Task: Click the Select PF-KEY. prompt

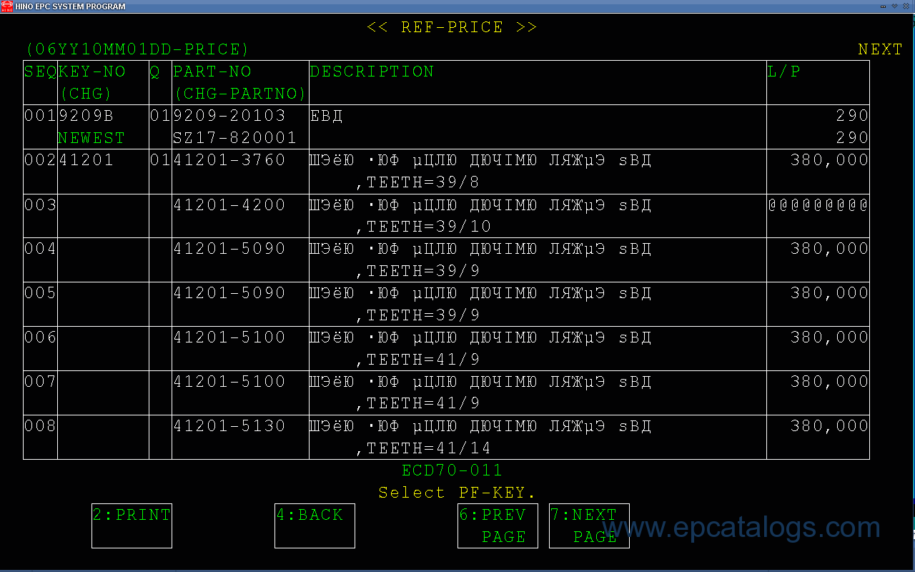Action: [457, 493]
